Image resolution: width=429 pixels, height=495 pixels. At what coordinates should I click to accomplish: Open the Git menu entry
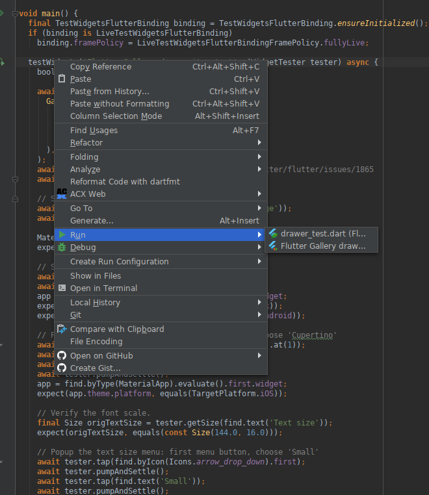click(x=161, y=315)
